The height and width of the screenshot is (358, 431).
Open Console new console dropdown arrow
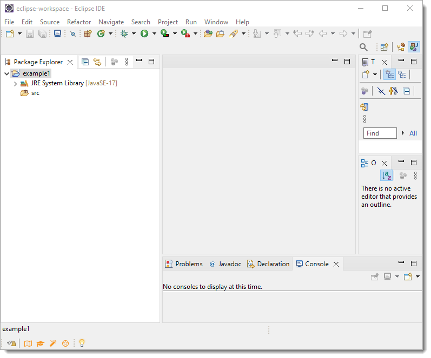pos(418,276)
